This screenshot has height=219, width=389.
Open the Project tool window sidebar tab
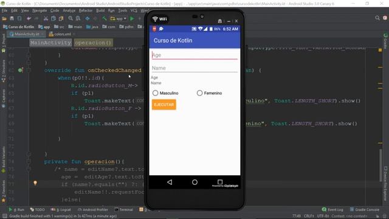[x=4, y=43]
